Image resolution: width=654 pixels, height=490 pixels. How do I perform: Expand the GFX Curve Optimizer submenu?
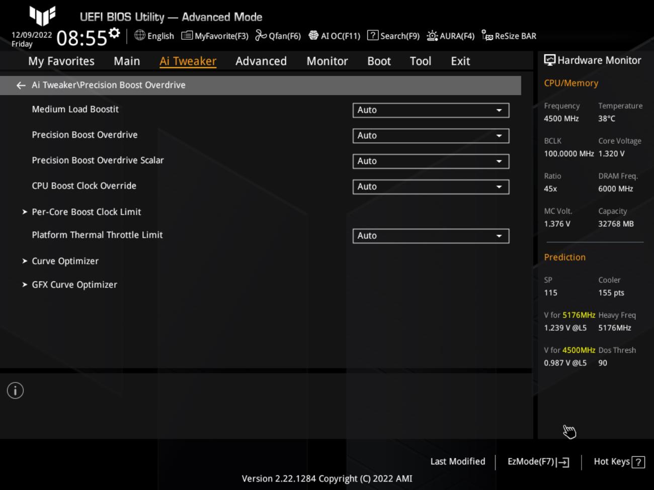[x=69, y=284]
